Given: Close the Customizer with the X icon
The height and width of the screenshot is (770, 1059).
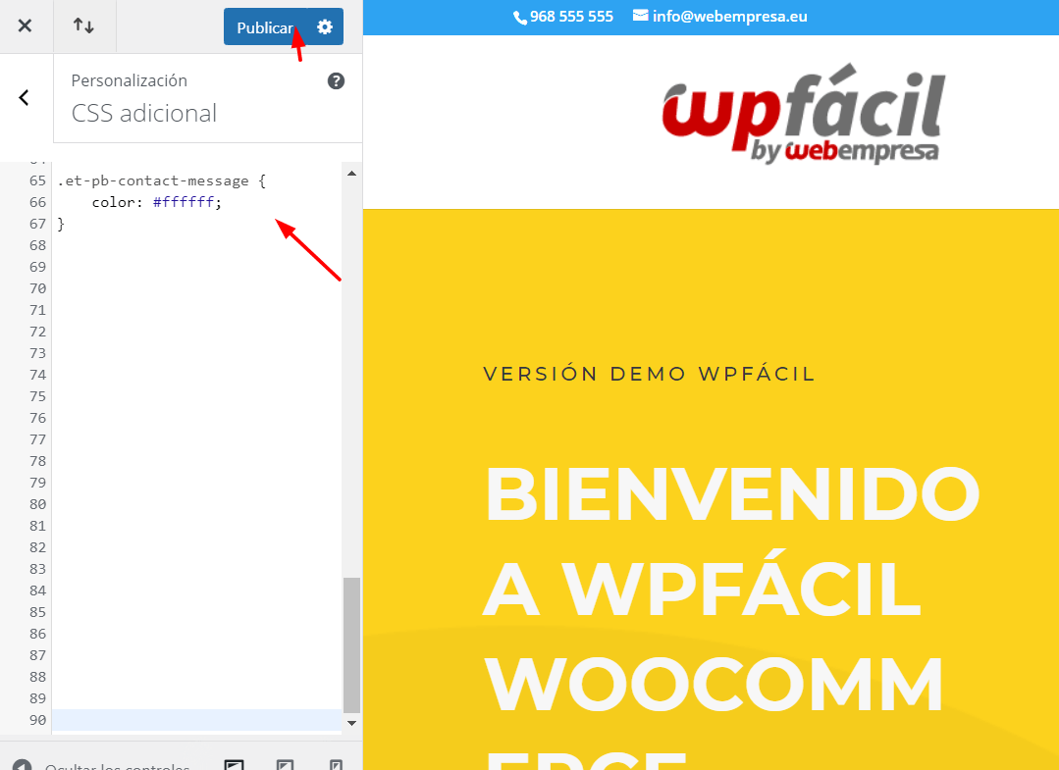Looking at the screenshot, I should pos(25,26).
